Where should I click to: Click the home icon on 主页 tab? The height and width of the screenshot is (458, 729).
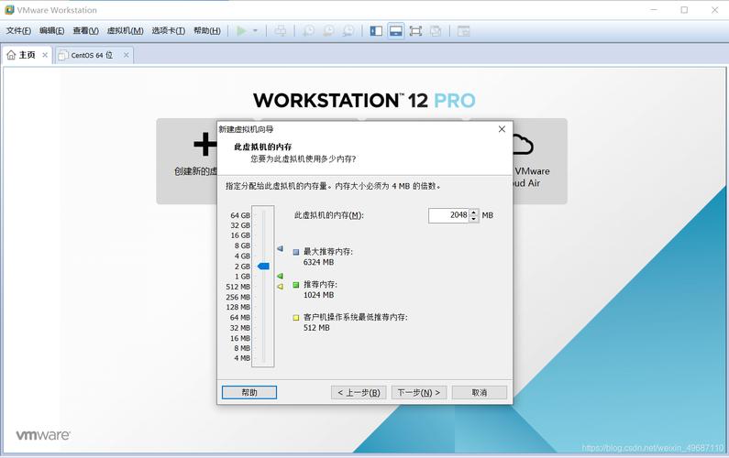tap(11, 55)
